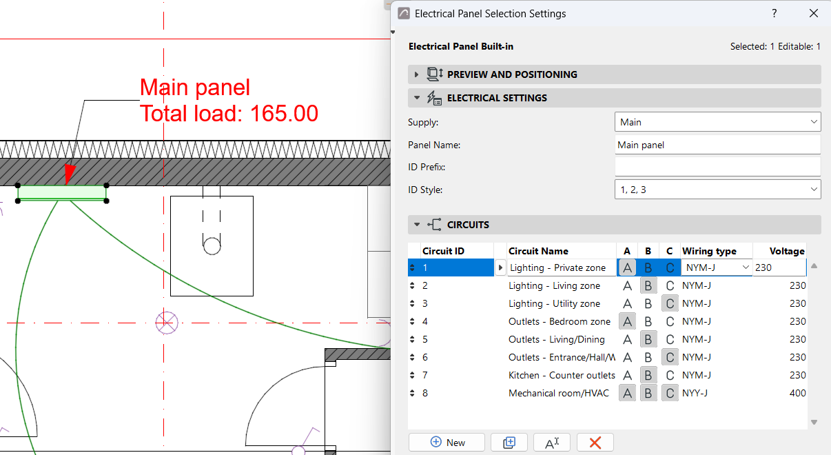
Task: Collapse the Circuits section
Action: (x=416, y=225)
